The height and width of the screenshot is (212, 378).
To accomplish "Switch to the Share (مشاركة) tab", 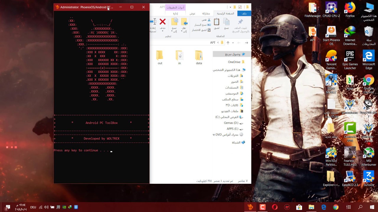I will (206, 14).
